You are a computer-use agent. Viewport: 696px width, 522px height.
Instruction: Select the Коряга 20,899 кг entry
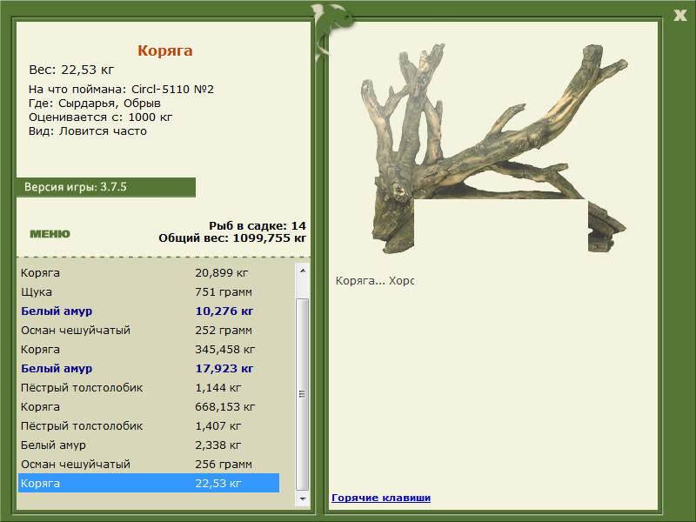pyautogui.click(x=149, y=273)
